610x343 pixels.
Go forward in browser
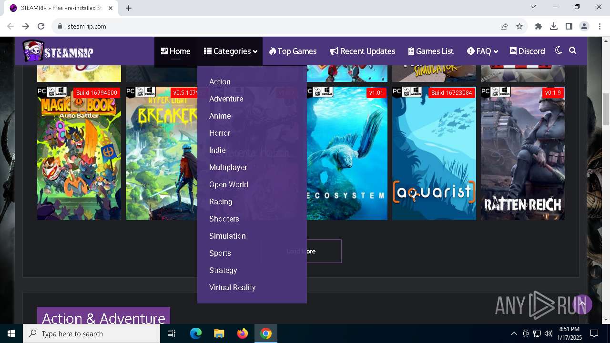[x=26, y=26]
